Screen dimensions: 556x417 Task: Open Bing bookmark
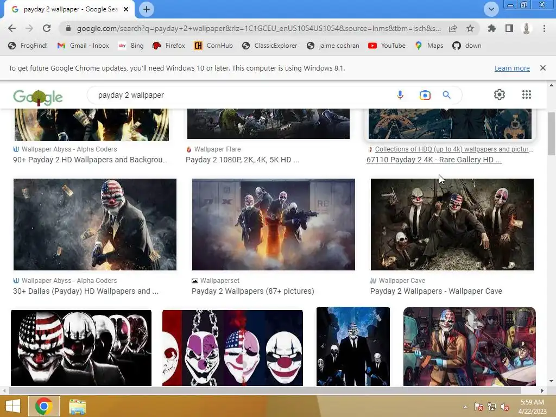point(131,46)
